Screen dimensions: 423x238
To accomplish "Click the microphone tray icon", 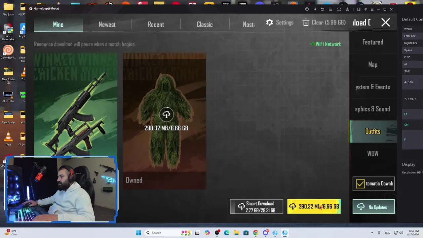I will coord(379,233).
